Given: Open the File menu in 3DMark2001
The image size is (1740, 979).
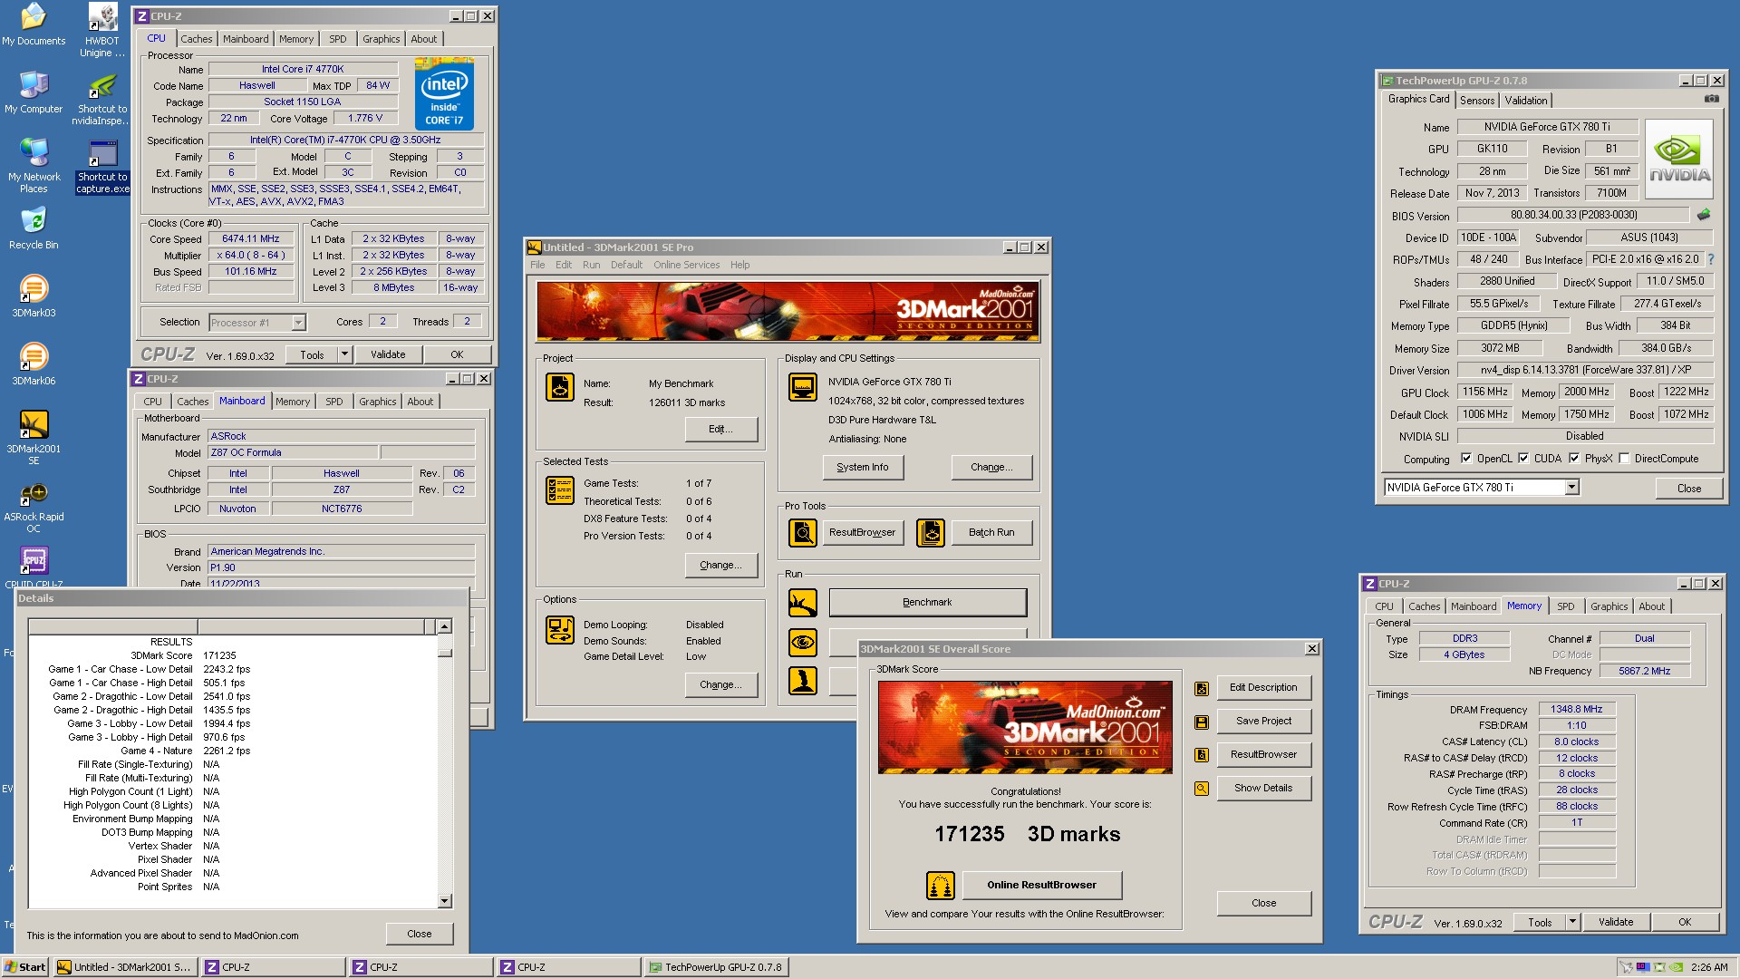Looking at the screenshot, I should (x=537, y=266).
